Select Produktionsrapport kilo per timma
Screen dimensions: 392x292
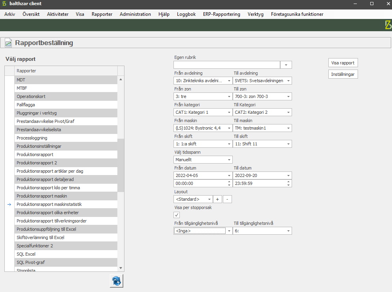(x=66, y=188)
